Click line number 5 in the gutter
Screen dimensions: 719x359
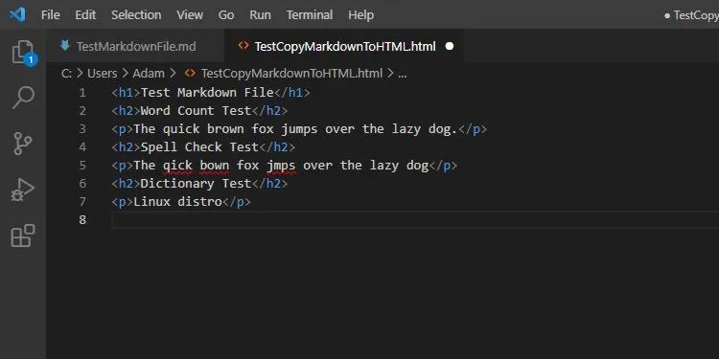point(82,166)
